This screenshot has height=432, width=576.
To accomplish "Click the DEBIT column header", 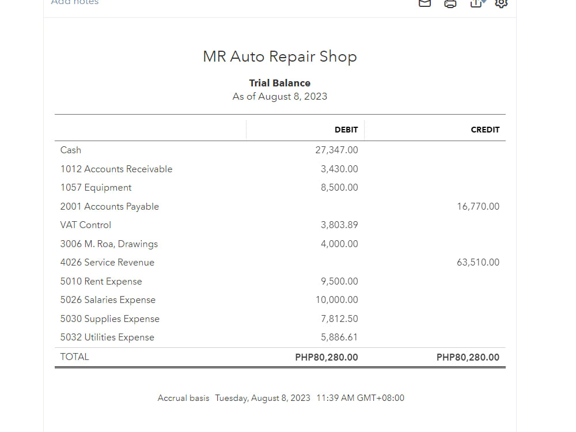I will (346, 130).
